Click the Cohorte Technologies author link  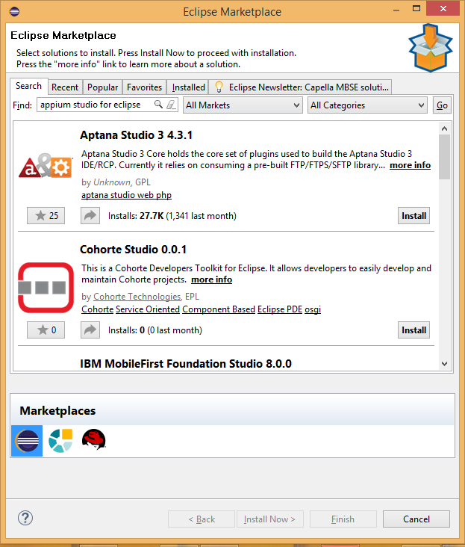pos(137,297)
